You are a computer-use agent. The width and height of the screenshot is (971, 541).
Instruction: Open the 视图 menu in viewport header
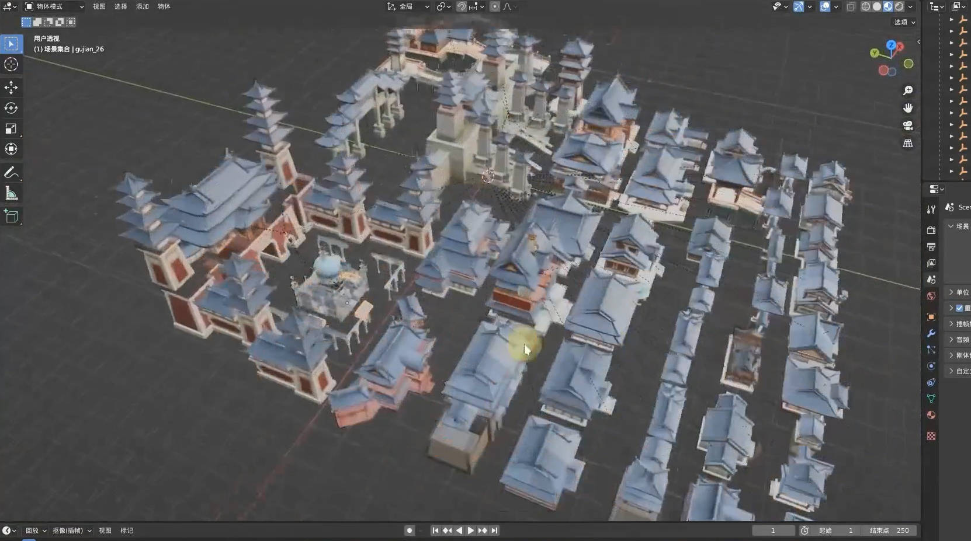[x=99, y=6]
